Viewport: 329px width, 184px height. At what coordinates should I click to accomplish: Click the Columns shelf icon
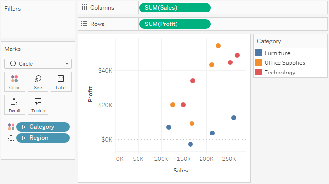(x=84, y=8)
